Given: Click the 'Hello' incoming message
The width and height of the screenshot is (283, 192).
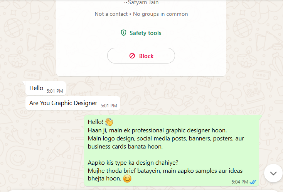Looking at the screenshot, I should [45, 88].
